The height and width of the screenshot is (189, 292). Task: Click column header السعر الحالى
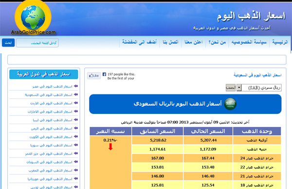click(208, 131)
